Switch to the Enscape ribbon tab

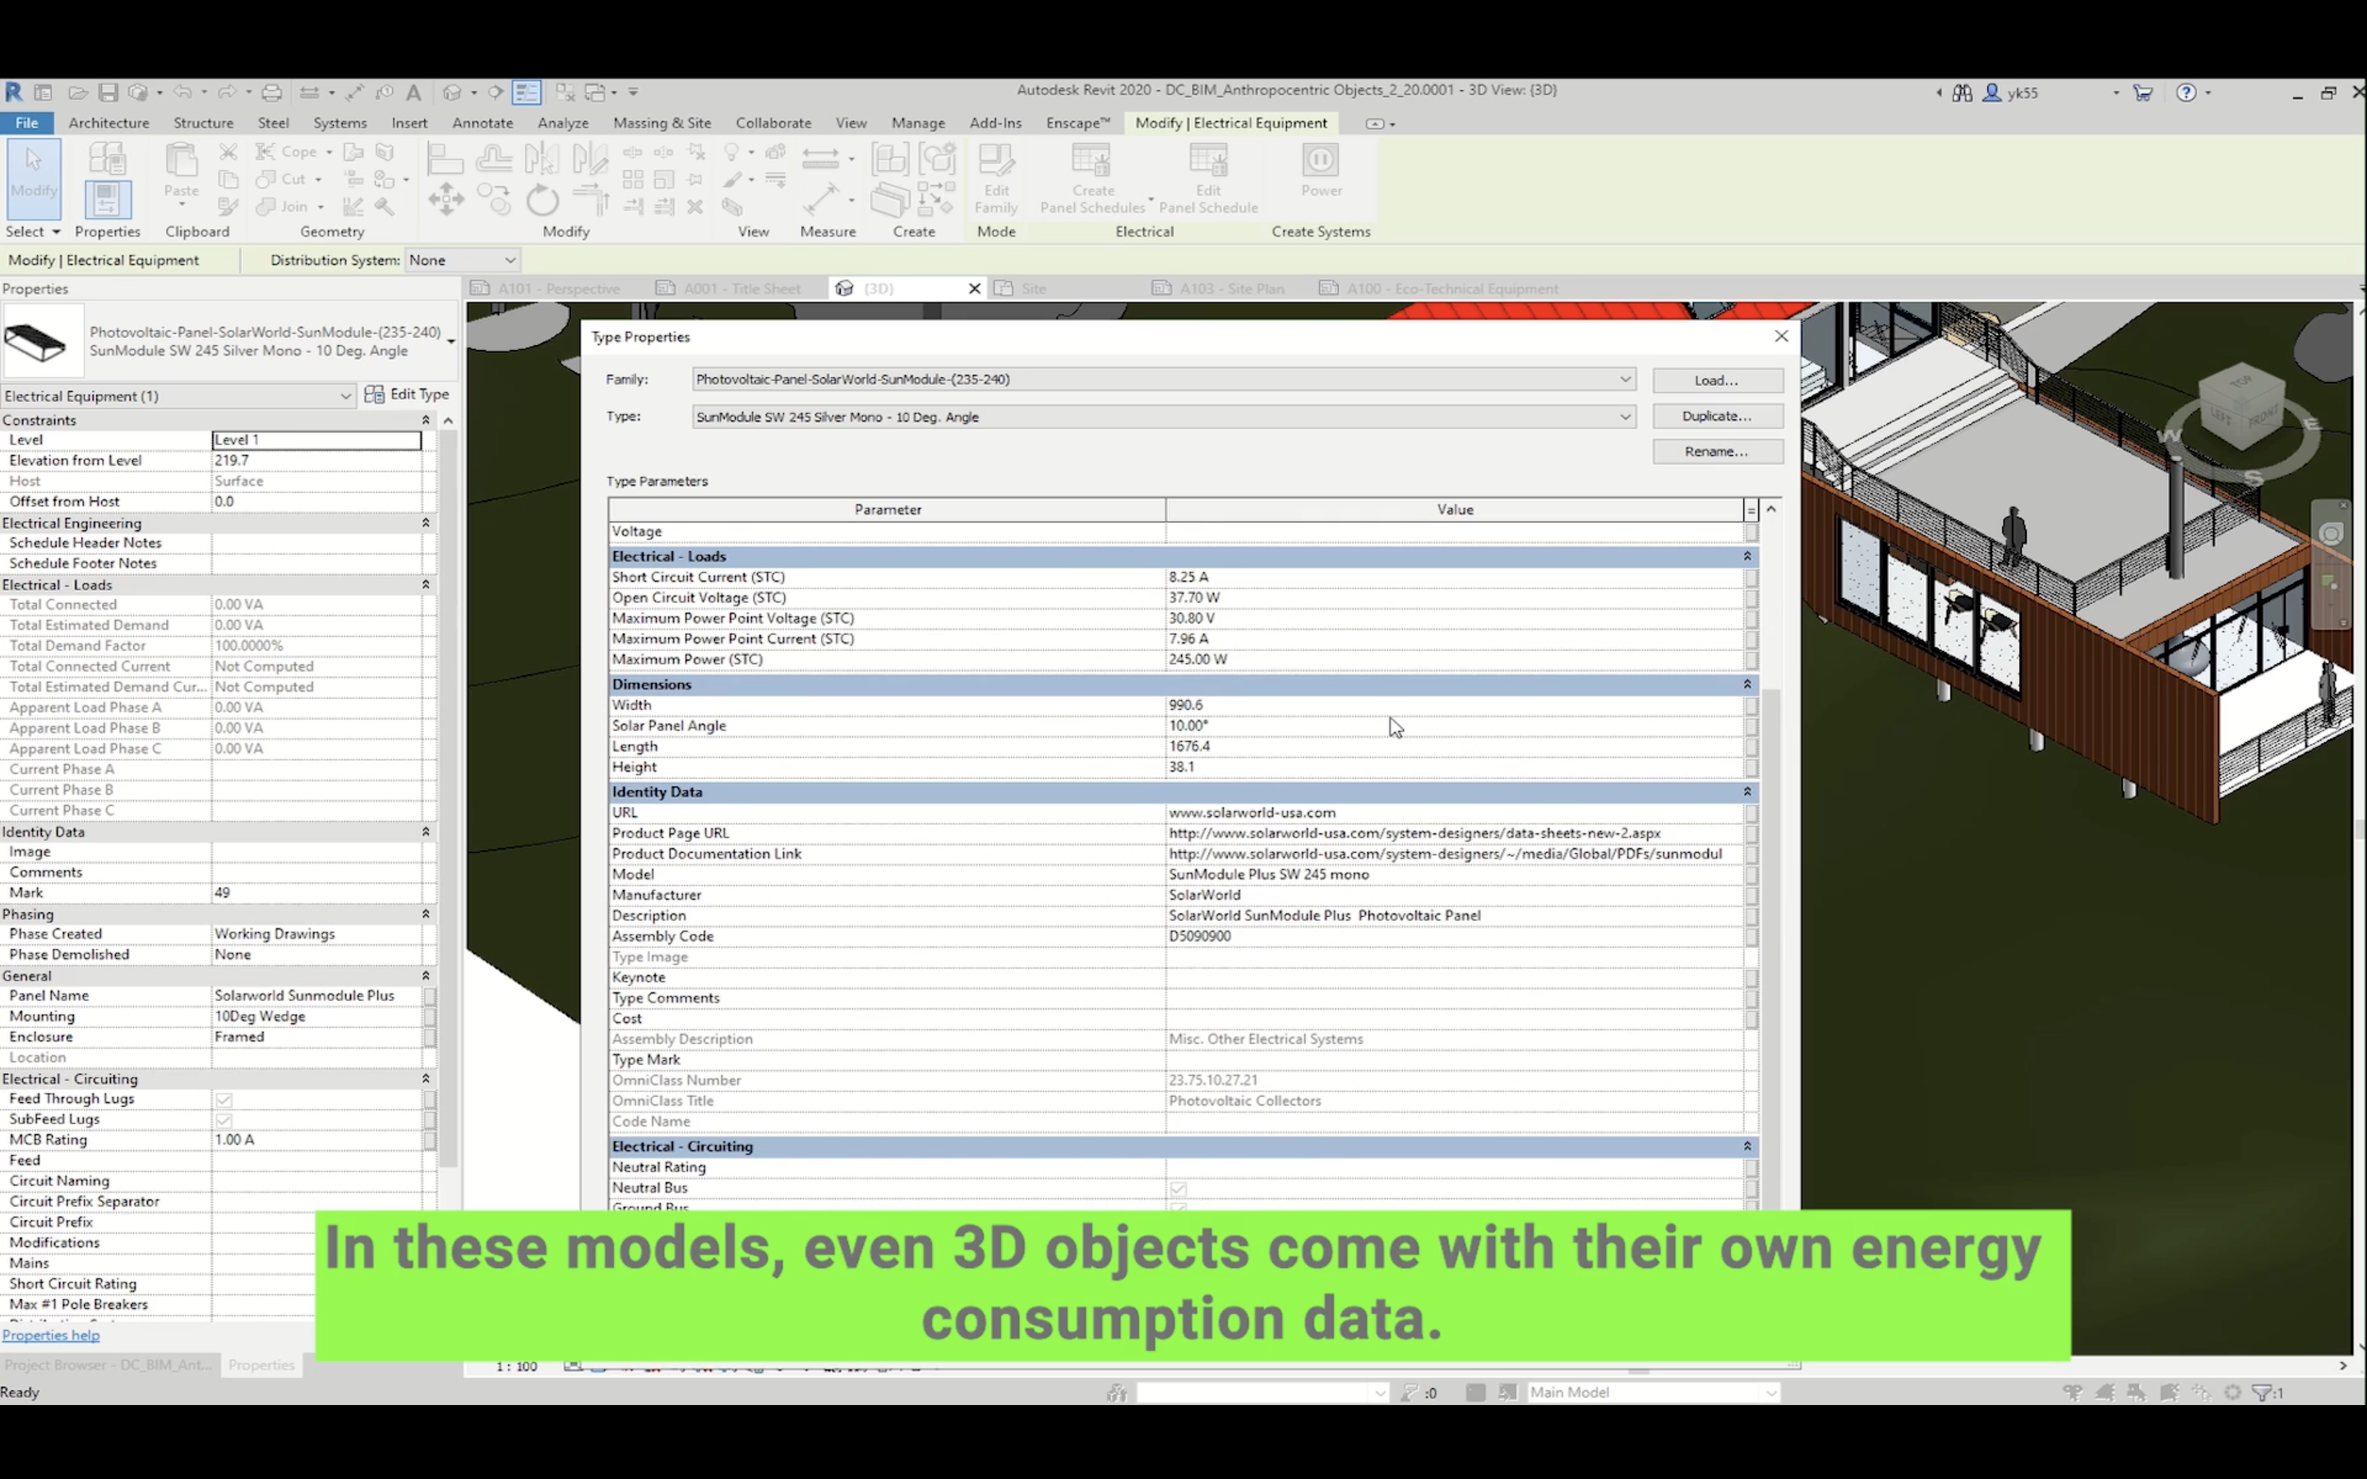[1077, 123]
